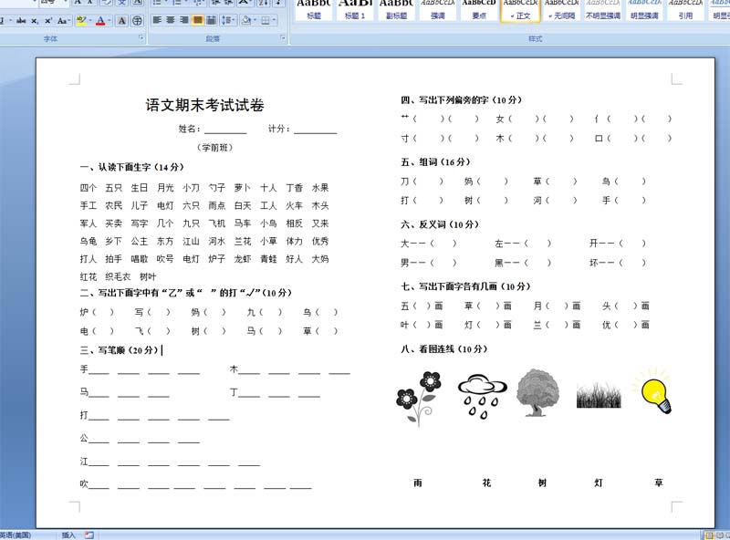Apply subscript formatting (x₂ icon)
This screenshot has height=540, width=730.
(x=35, y=20)
